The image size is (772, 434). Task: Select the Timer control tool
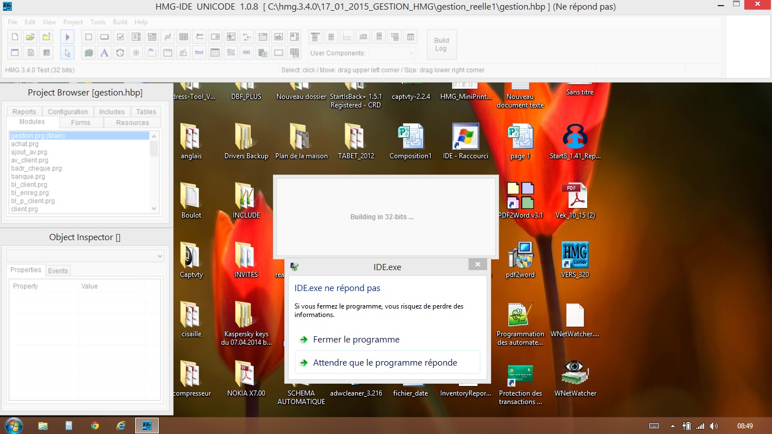pos(120,53)
